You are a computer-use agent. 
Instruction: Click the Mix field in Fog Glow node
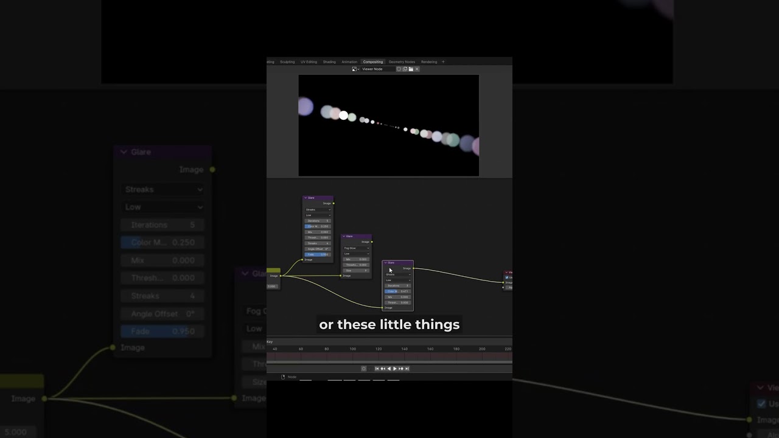(x=356, y=259)
